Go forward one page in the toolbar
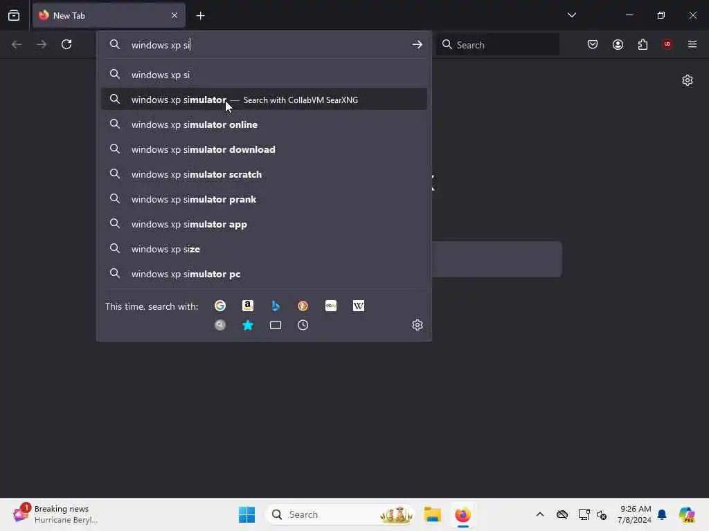Image resolution: width=709 pixels, height=531 pixels. pyautogui.click(x=42, y=44)
